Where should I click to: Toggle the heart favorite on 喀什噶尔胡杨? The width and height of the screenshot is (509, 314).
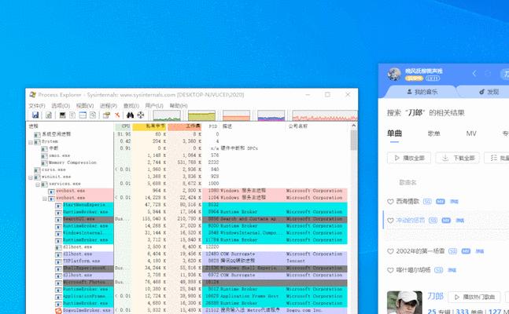click(390, 270)
